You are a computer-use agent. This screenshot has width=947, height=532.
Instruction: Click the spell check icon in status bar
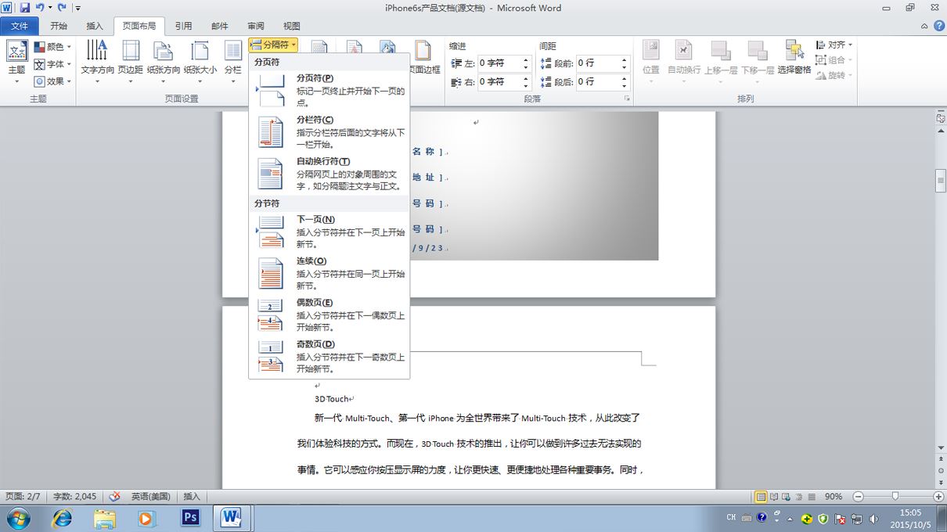point(114,496)
